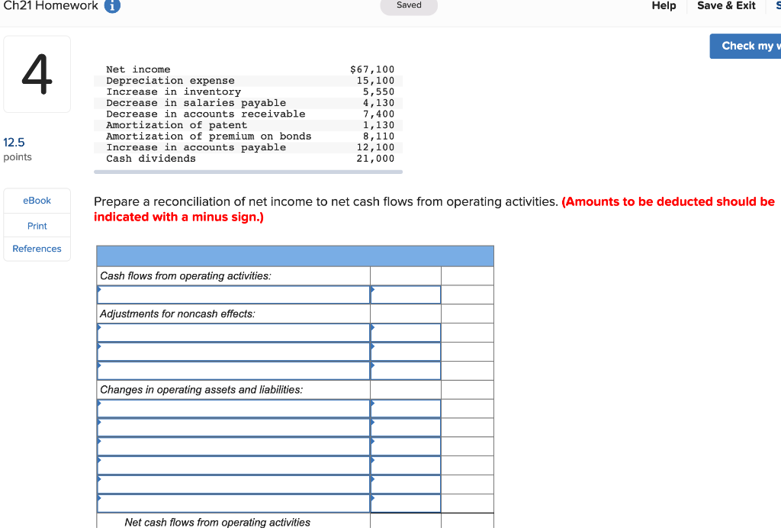The height and width of the screenshot is (531, 781).
Task: Open the account dropdown below Cash flows from operating activities
Action: coord(233,294)
